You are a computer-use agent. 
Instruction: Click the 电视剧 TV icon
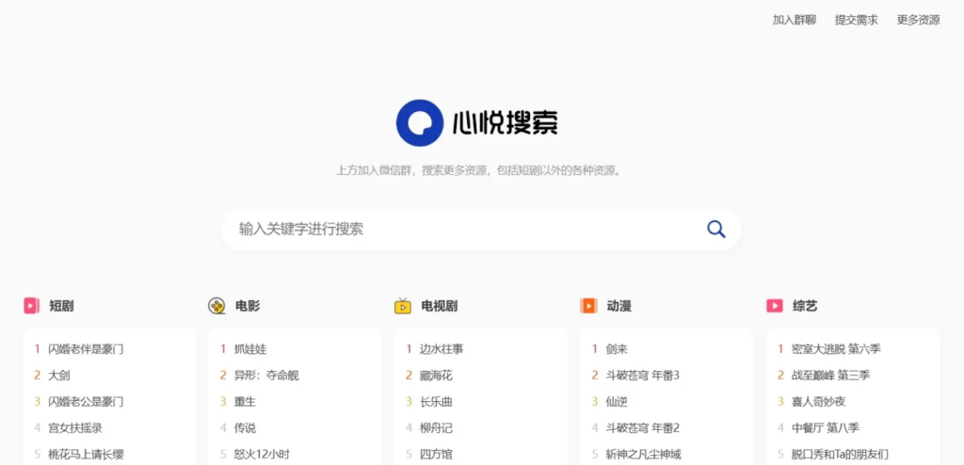pyautogui.click(x=403, y=306)
